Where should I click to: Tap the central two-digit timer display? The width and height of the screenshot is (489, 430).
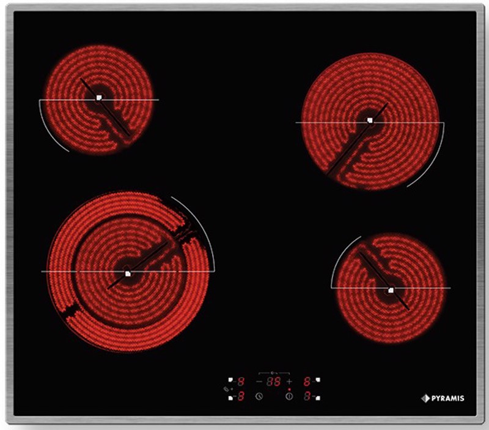[x=273, y=382]
